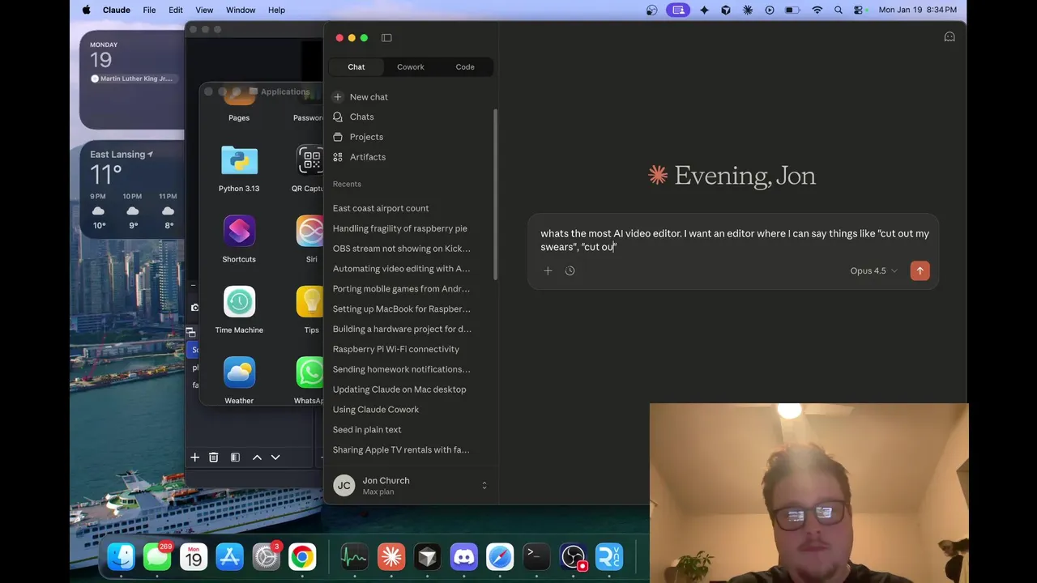This screenshot has width=1037, height=583.
Task: Open recent chat "OBS stream not showing on Kick"
Action: click(402, 249)
